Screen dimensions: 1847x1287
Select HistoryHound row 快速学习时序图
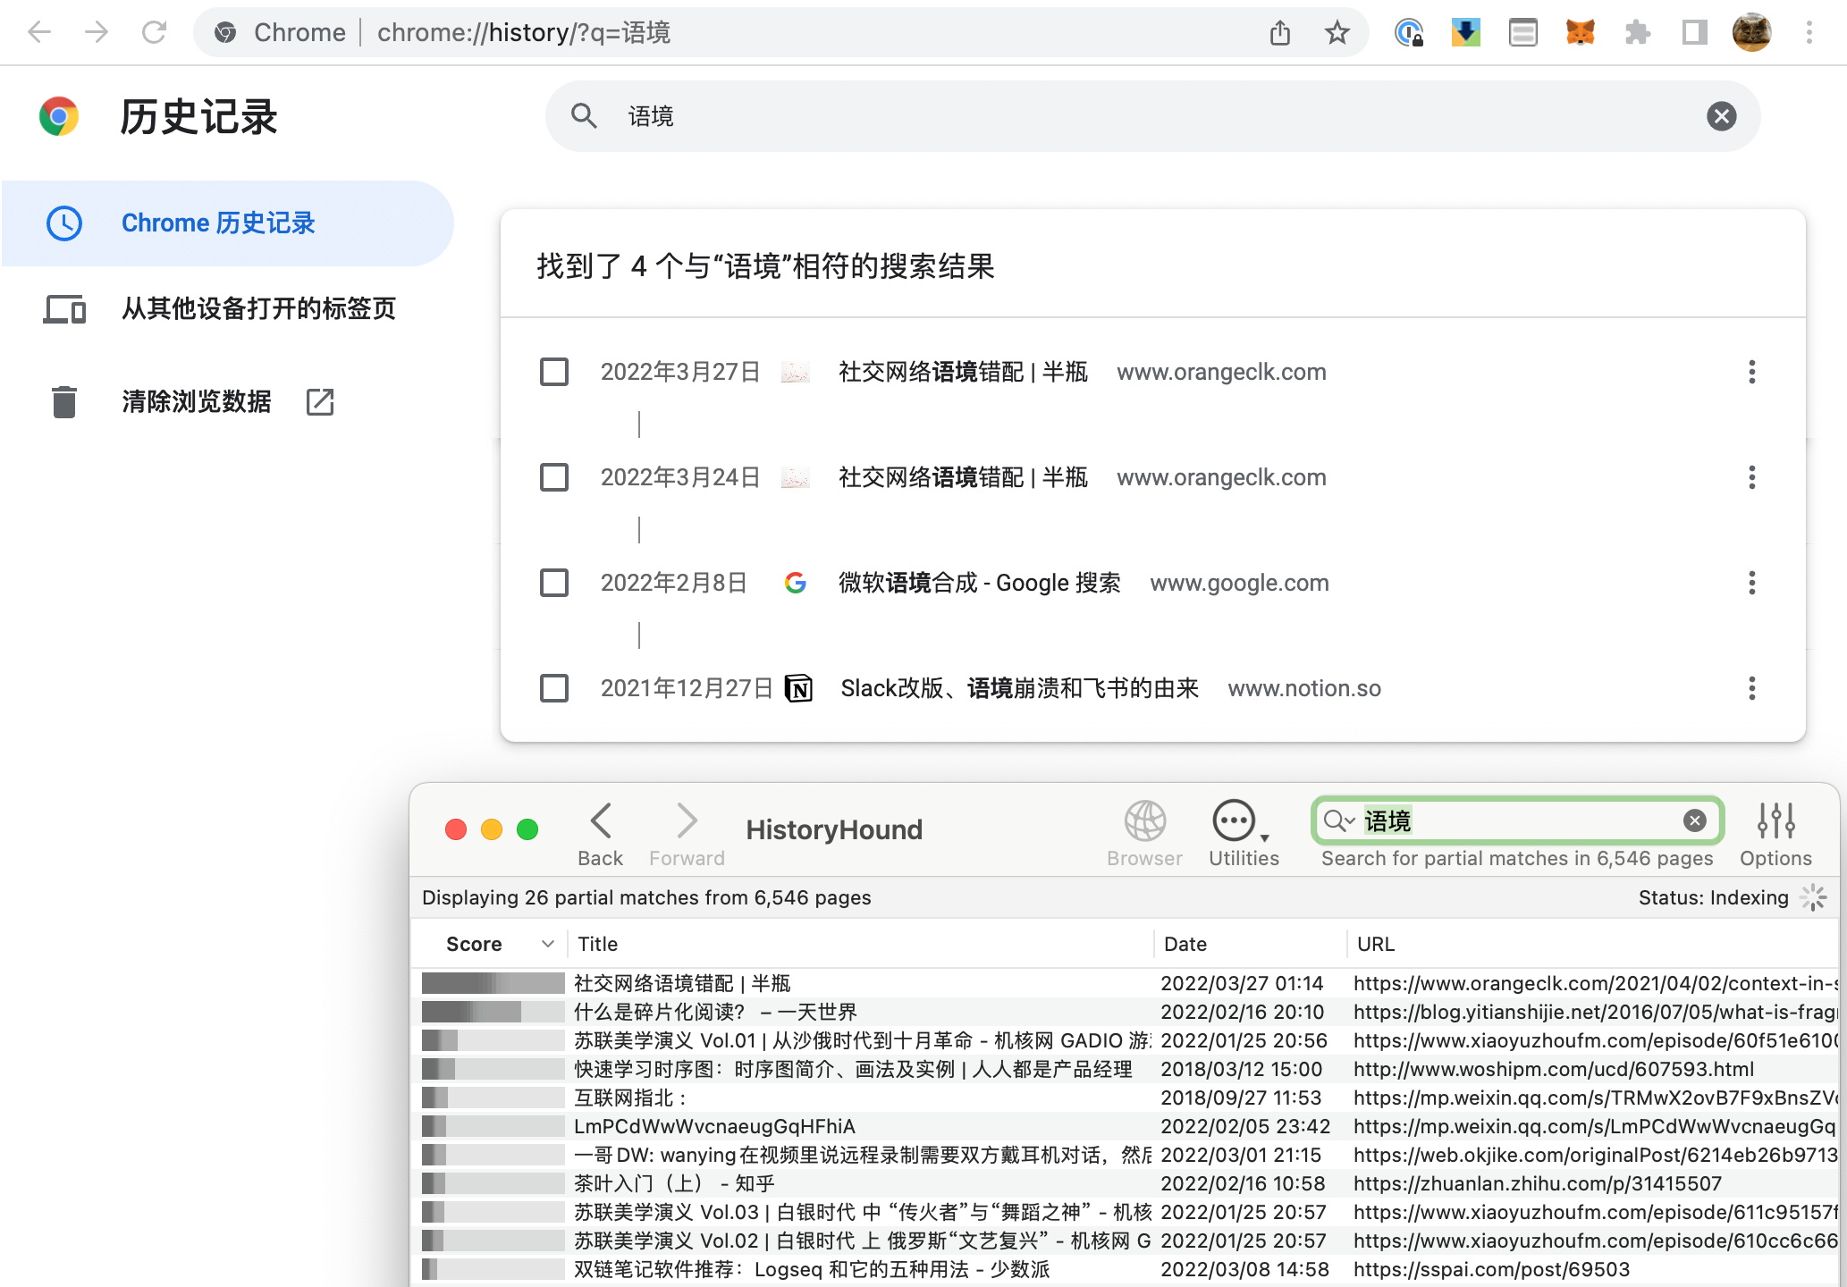(1125, 1069)
